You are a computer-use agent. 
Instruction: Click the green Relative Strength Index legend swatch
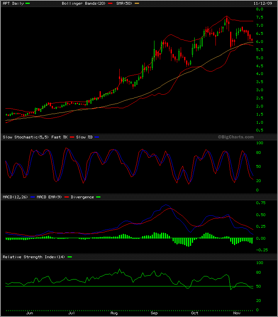69,257
